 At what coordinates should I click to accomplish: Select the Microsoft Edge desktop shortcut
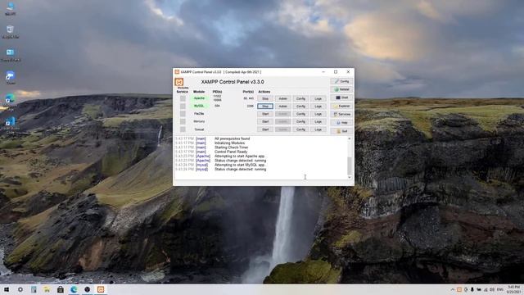pos(10,102)
